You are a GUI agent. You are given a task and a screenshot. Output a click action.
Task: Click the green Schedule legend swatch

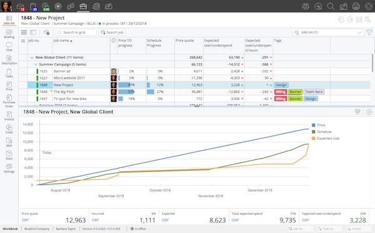[314, 132]
